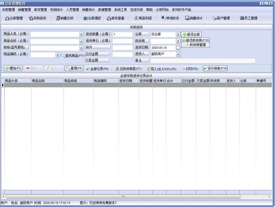
Task: Click the horizontal scrollbar at table bottom
Action: coord(123,197)
